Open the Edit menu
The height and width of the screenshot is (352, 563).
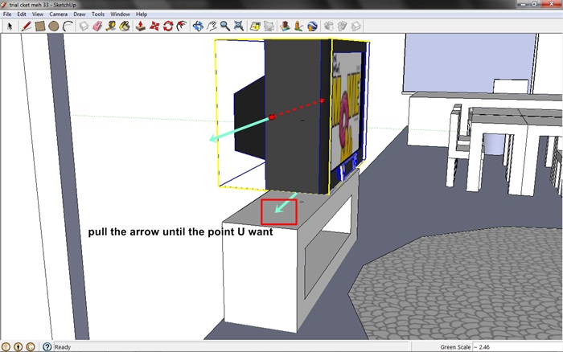click(x=22, y=14)
